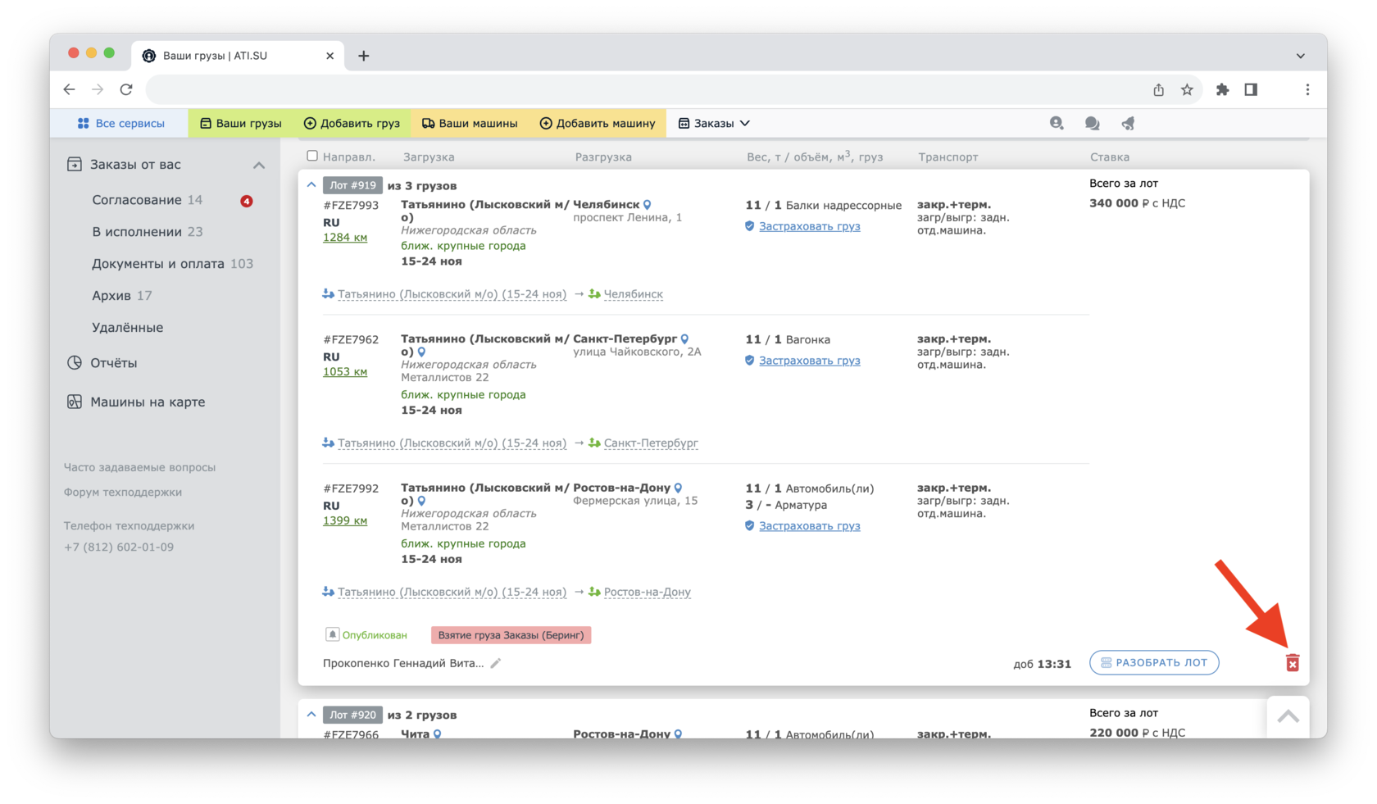1377x804 pixels.
Task: Click browser extensions puzzle icon
Action: click(x=1222, y=89)
